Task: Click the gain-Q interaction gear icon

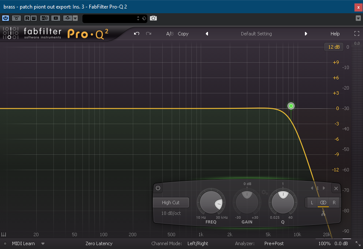Action: point(265,192)
